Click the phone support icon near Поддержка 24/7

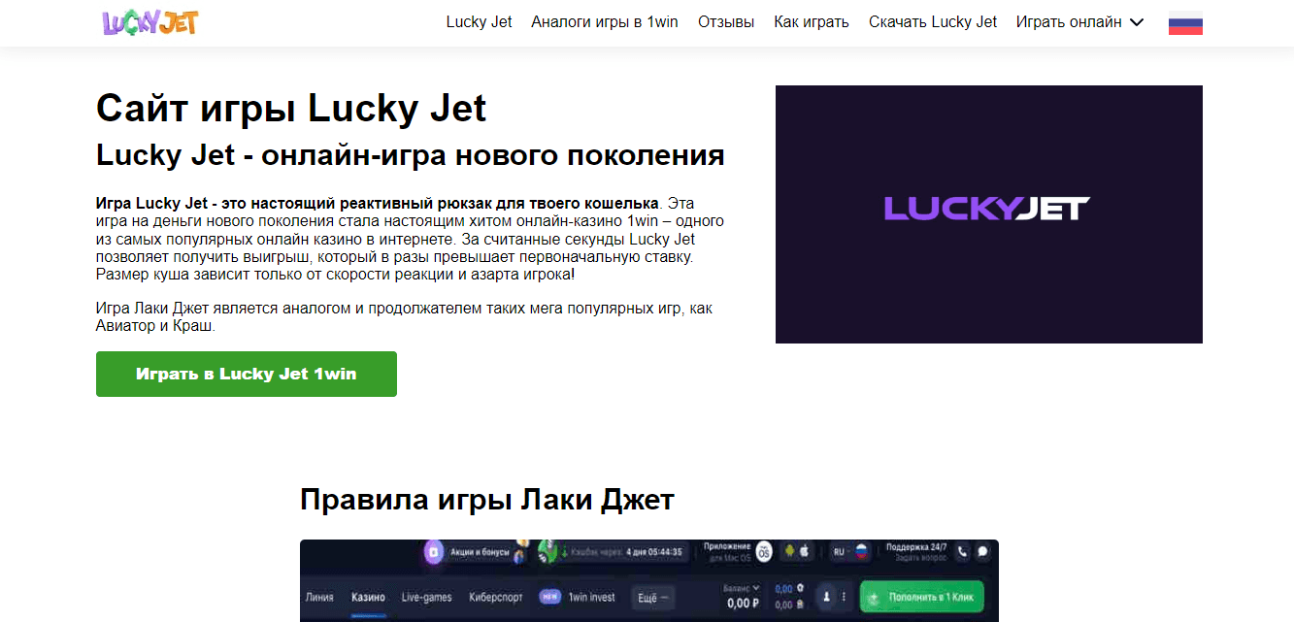[x=963, y=550]
